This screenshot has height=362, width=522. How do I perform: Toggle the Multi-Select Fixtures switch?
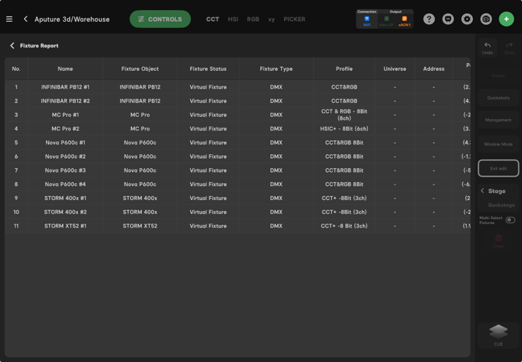[x=510, y=220]
